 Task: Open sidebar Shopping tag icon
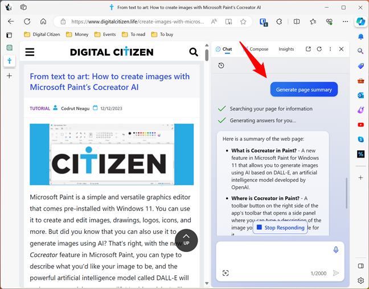coord(360,66)
